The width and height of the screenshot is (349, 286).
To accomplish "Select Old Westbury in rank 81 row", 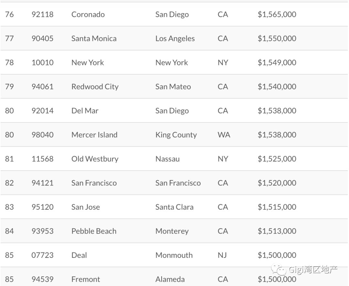I will 95,159.
